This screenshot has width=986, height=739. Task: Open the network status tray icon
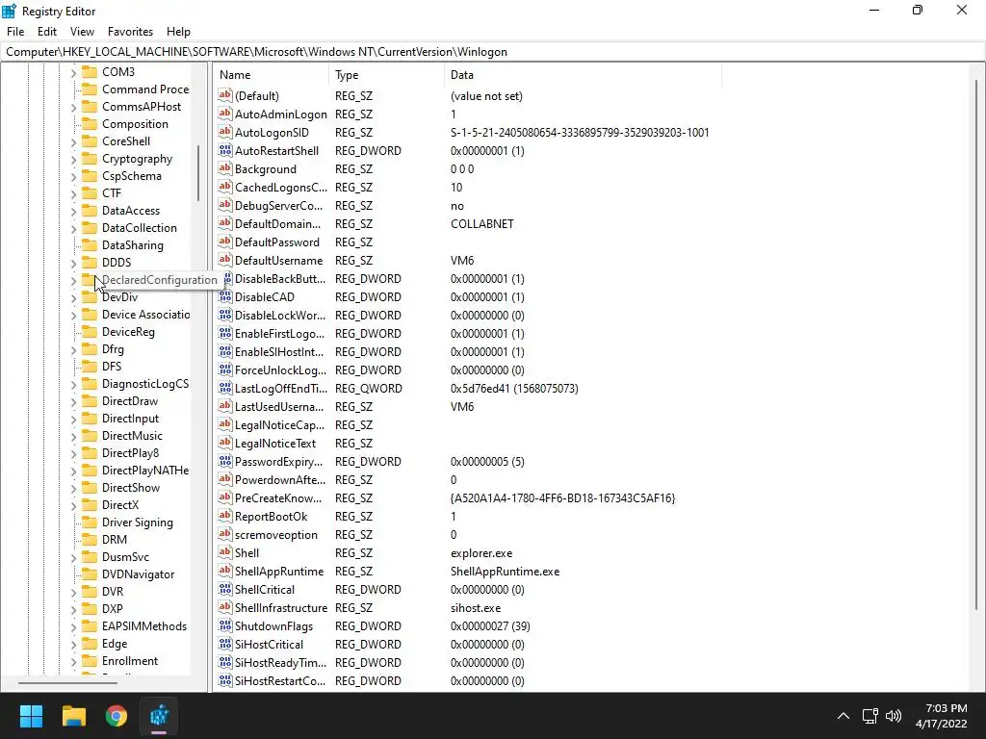tap(869, 716)
